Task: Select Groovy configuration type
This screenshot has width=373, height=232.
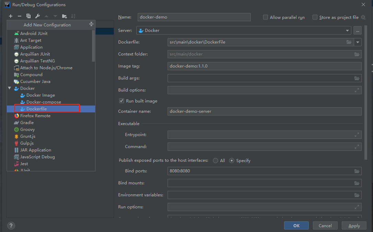Action: (24, 130)
